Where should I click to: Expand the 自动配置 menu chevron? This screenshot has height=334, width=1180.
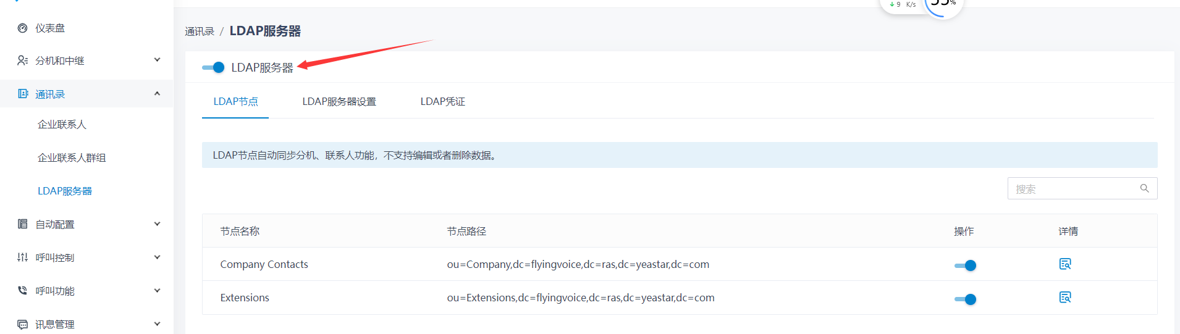157,224
